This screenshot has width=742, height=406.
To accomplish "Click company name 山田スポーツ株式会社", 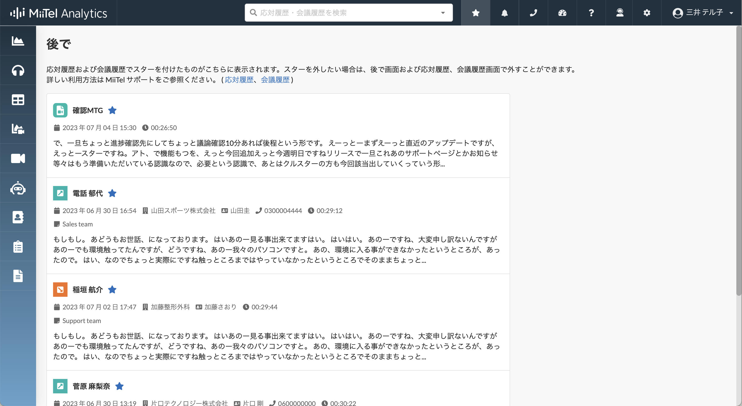I will 183,211.
